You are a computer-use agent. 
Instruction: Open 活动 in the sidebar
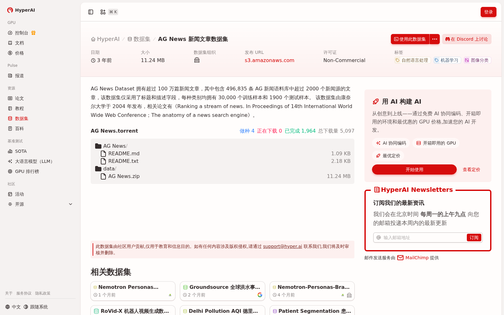tap(40, 194)
